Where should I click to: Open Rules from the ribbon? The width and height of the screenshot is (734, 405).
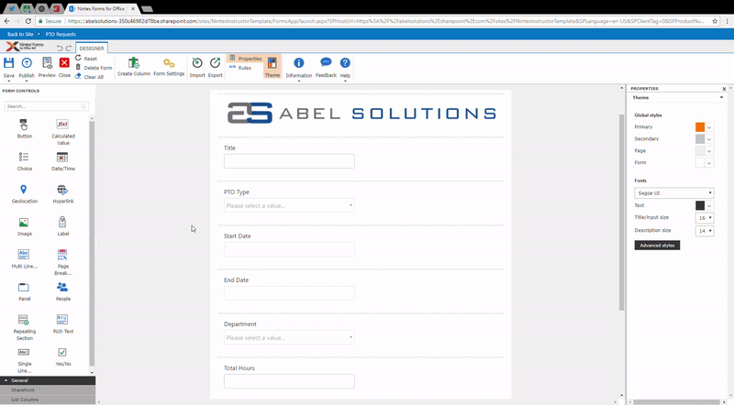[240, 68]
